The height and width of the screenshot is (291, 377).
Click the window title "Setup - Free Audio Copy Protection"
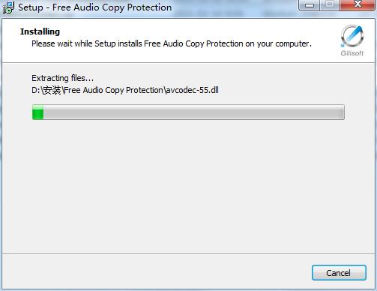click(x=95, y=7)
